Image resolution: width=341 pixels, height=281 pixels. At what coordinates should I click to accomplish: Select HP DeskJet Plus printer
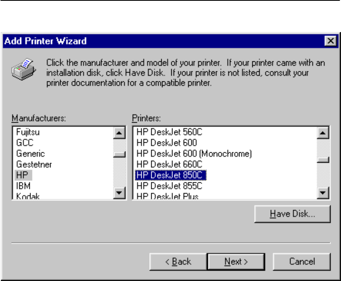[167, 196]
